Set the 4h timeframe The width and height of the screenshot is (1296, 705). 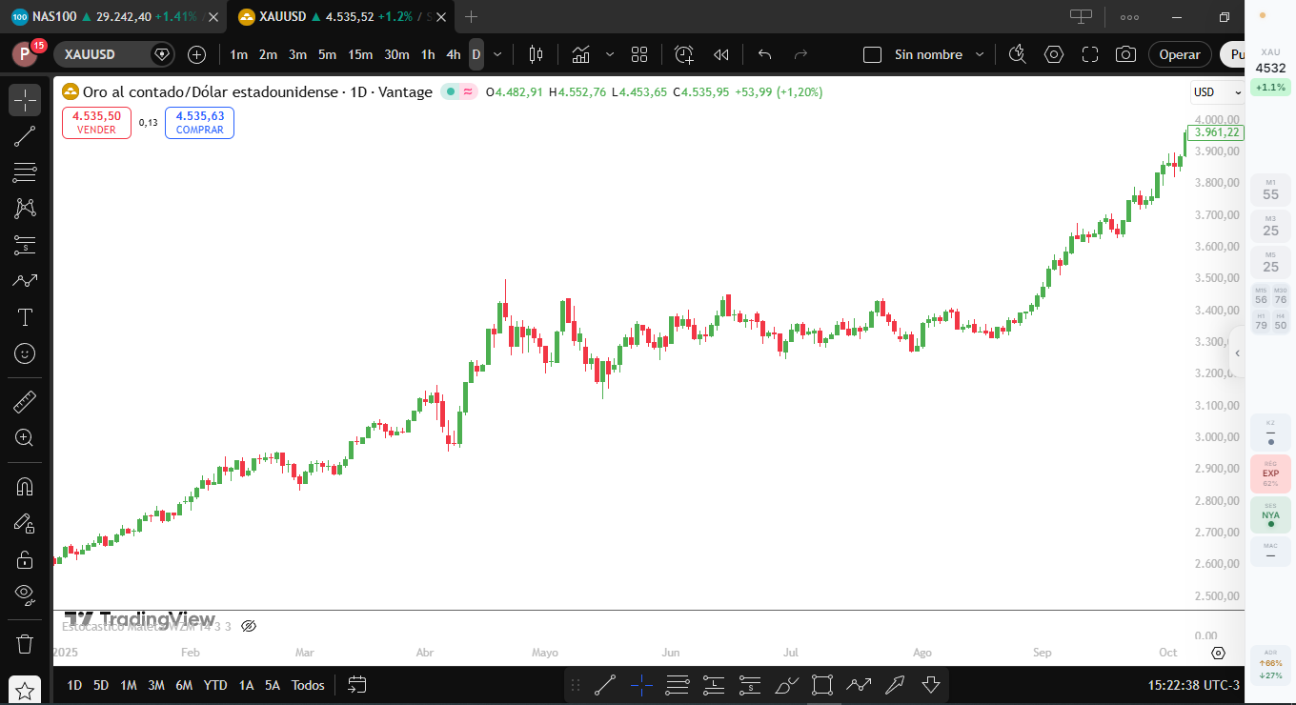coord(454,54)
